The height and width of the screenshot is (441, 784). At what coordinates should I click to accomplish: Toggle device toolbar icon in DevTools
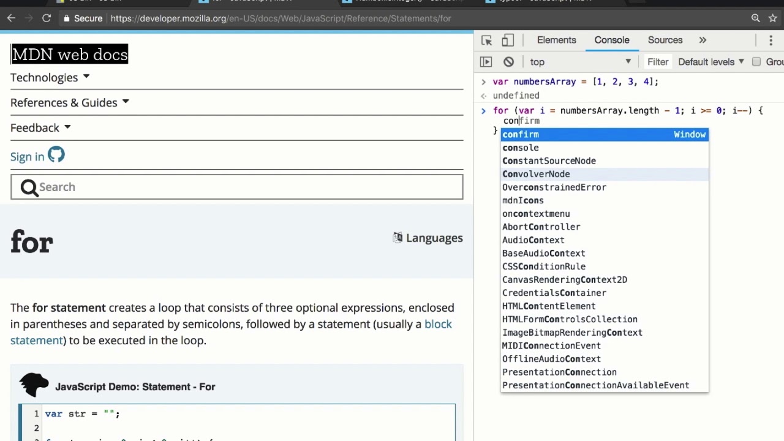click(x=508, y=40)
